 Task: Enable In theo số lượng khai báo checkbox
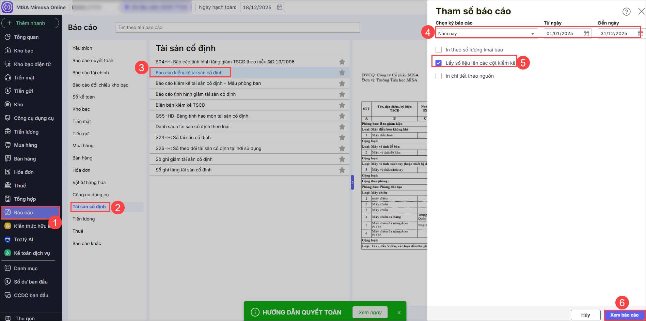tap(439, 50)
